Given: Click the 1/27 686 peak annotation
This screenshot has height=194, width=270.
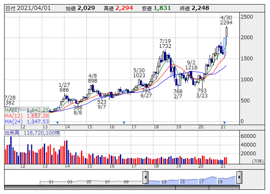Looking at the screenshot, I should 64,87.
